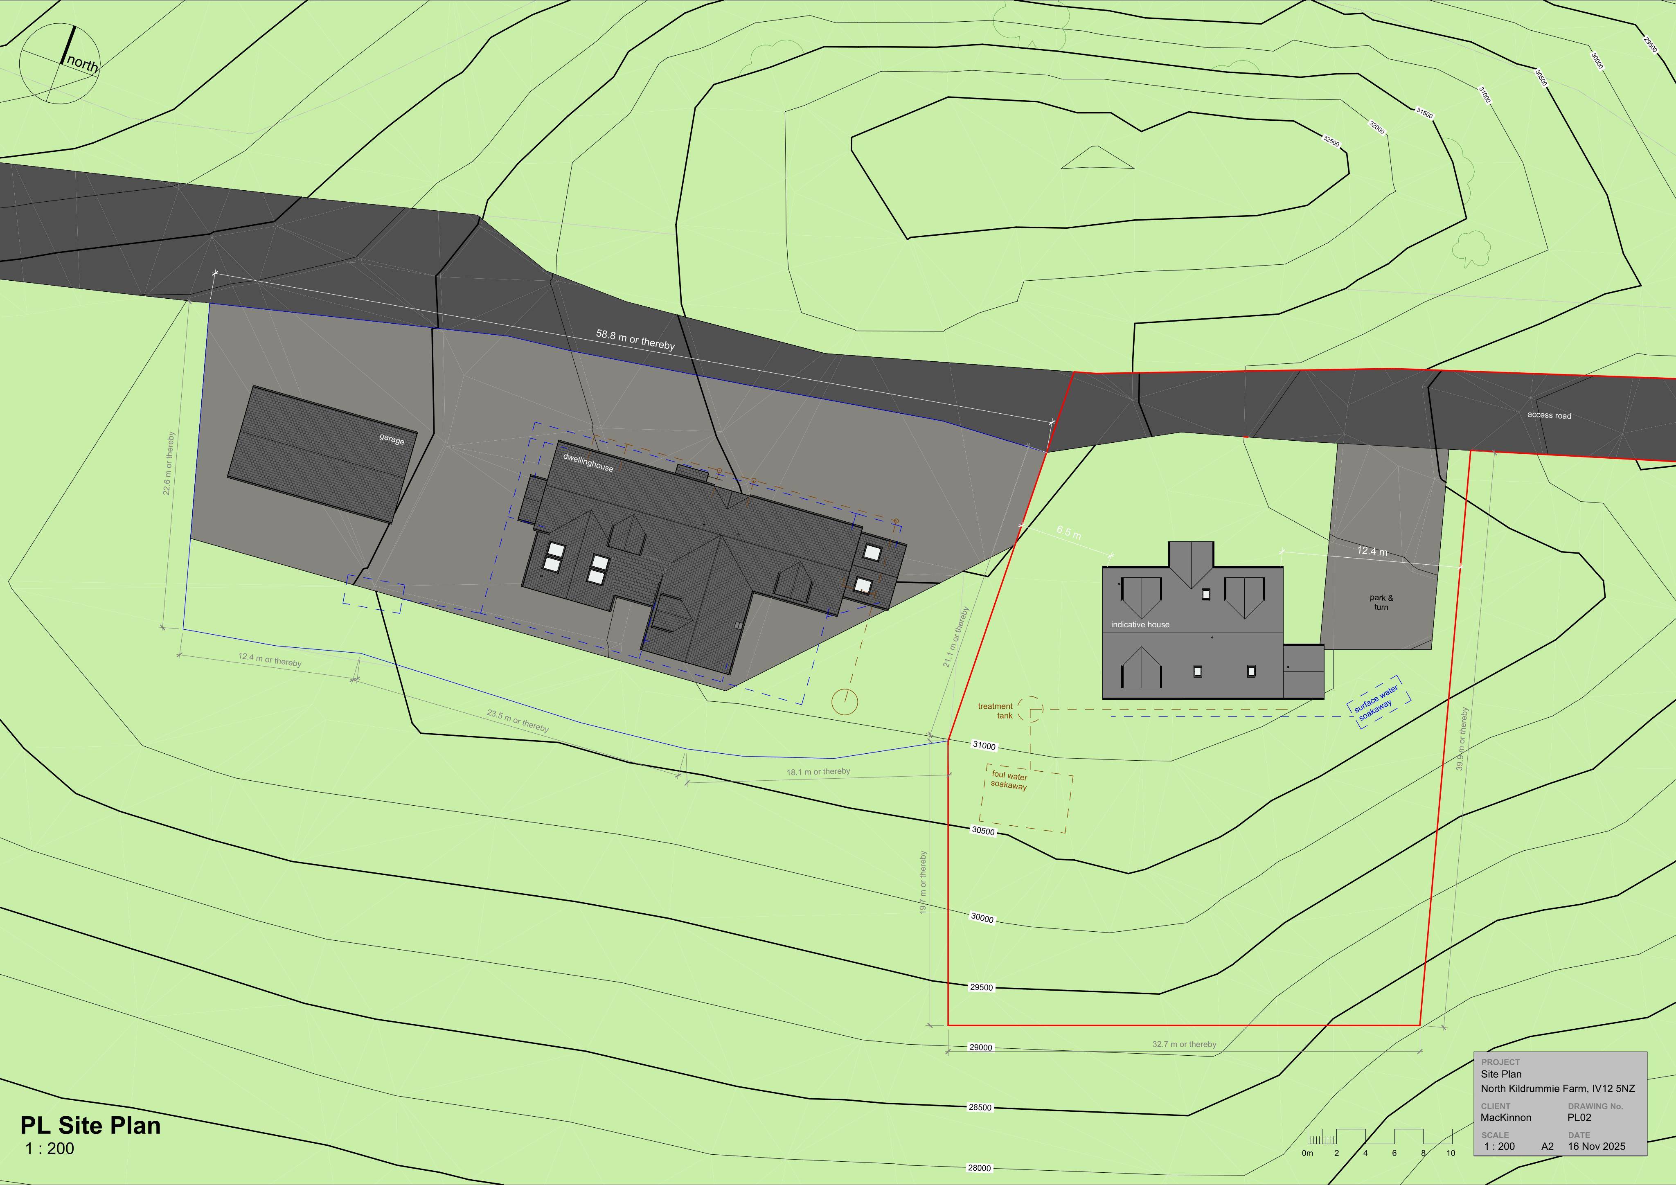Viewport: 1676px width, 1185px height.
Task: Click the 28000 contour label
Action: (979, 1167)
